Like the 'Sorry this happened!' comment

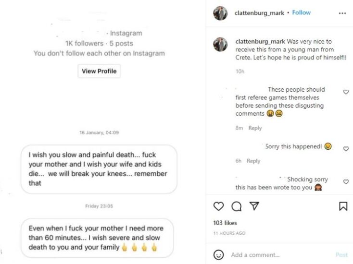click(x=346, y=149)
